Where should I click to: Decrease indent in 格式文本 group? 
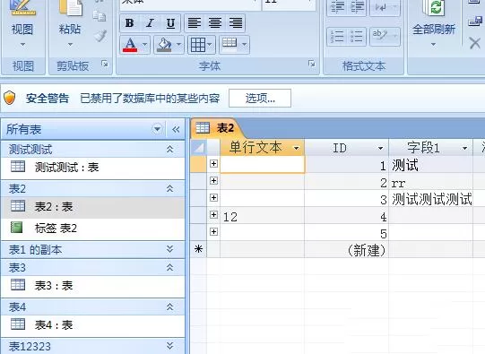tap(337, 7)
